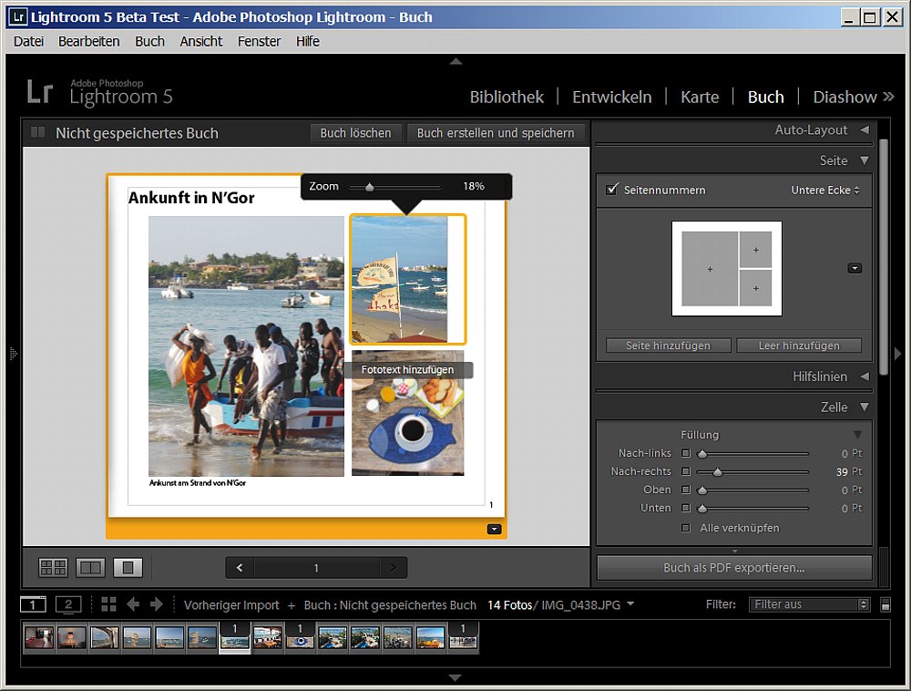Click the Lr application title icon
The image size is (911, 691).
click(x=18, y=16)
